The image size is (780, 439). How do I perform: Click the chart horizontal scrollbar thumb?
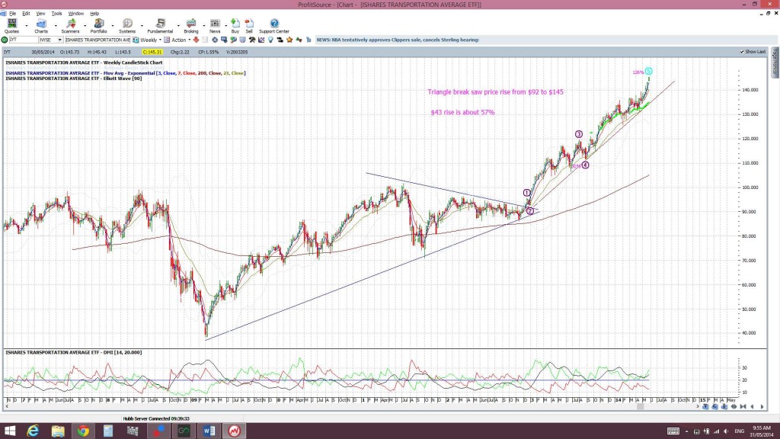pos(641,407)
